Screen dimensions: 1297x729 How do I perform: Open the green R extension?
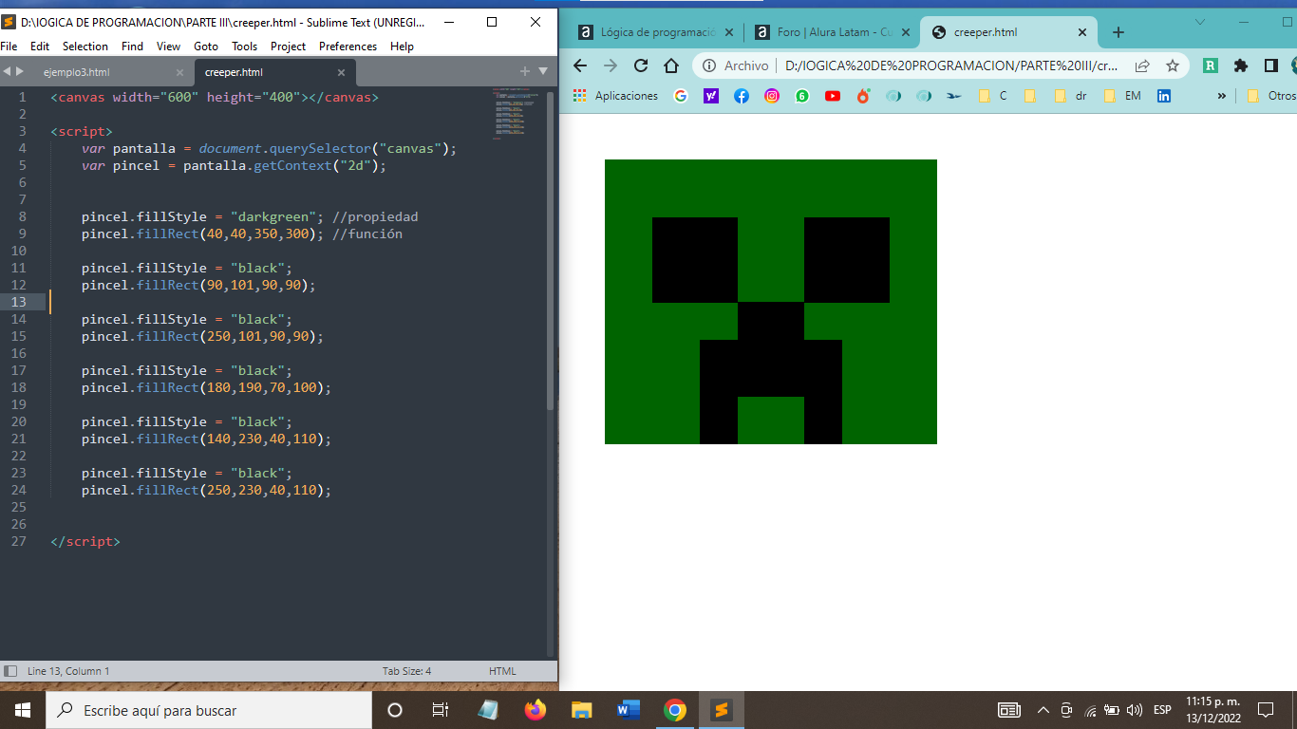click(1211, 65)
